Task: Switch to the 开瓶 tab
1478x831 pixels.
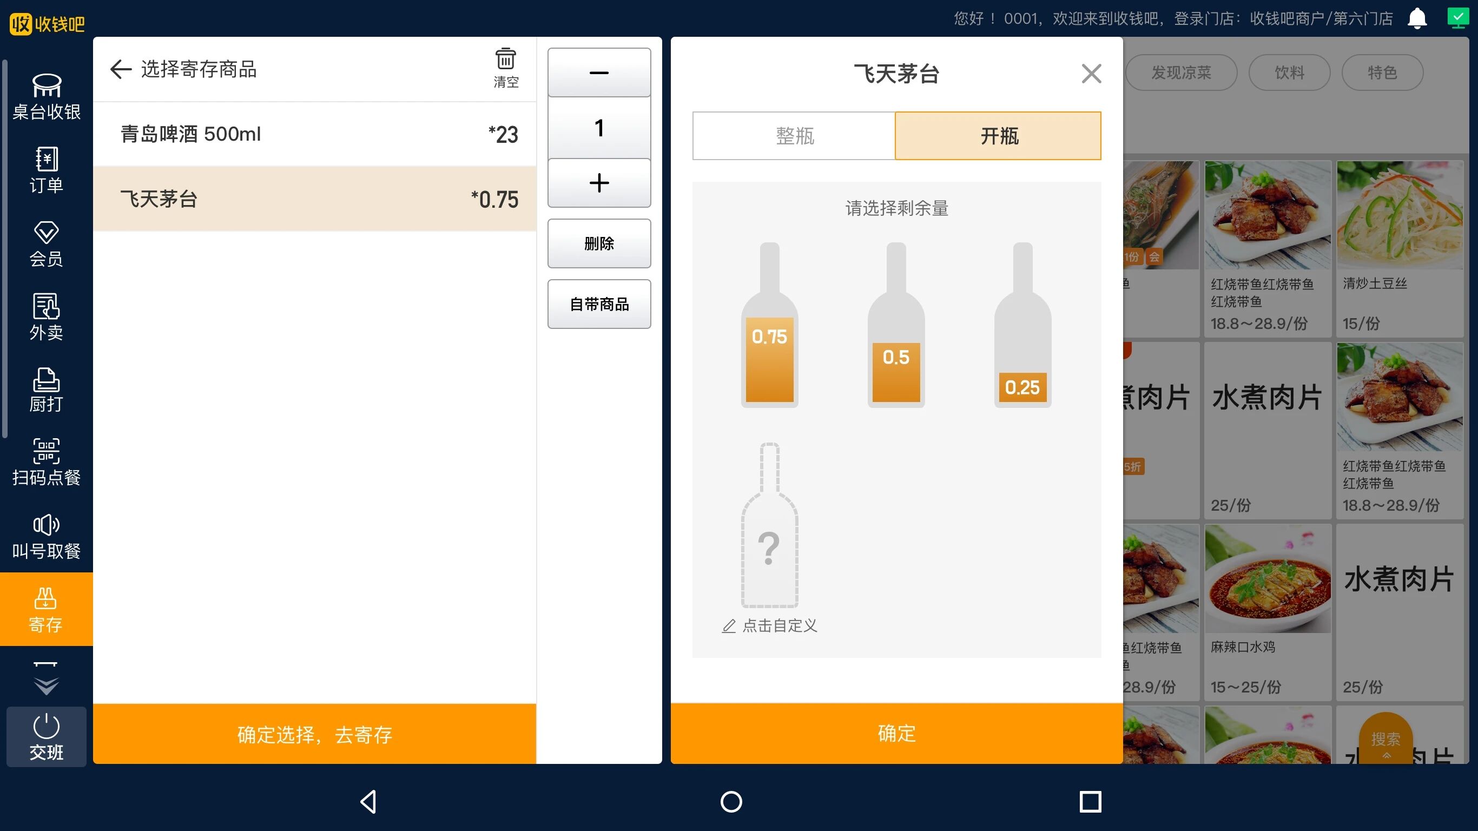Action: [998, 136]
